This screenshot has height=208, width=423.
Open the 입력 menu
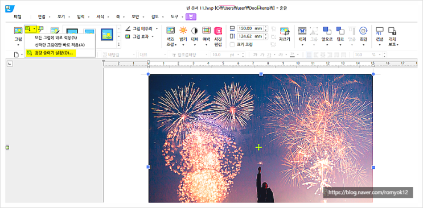pos(81,16)
